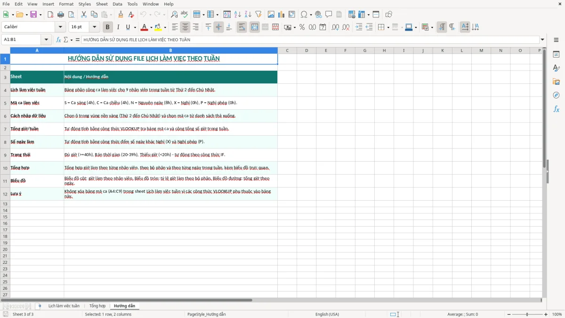Click the Insert Pivot Table icon
This screenshot has width=565, height=318.
292,15
